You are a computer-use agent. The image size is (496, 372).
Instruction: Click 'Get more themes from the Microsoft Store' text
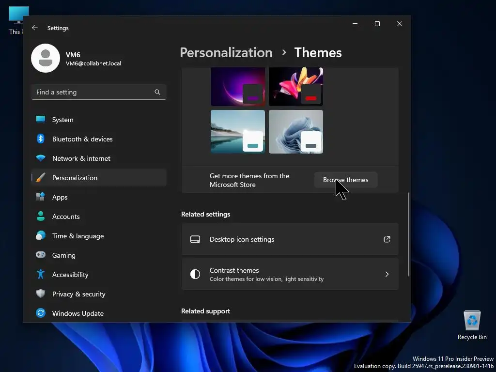click(249, 180)
